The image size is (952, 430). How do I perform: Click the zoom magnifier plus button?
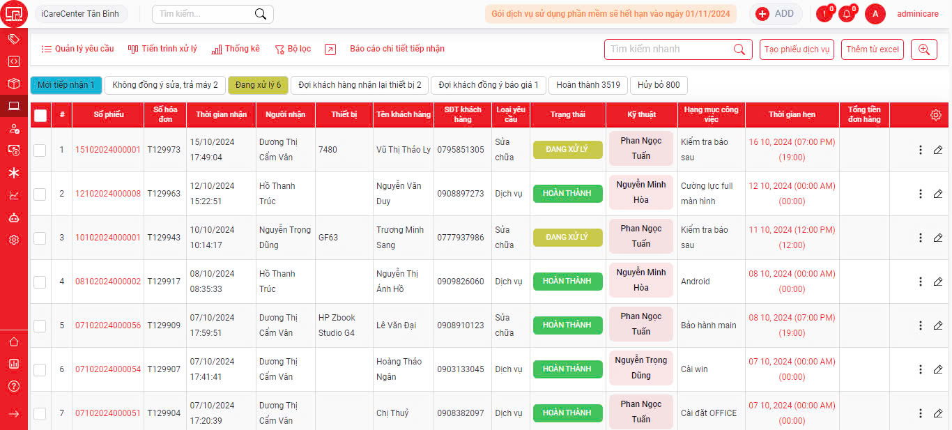pos(924,49)
